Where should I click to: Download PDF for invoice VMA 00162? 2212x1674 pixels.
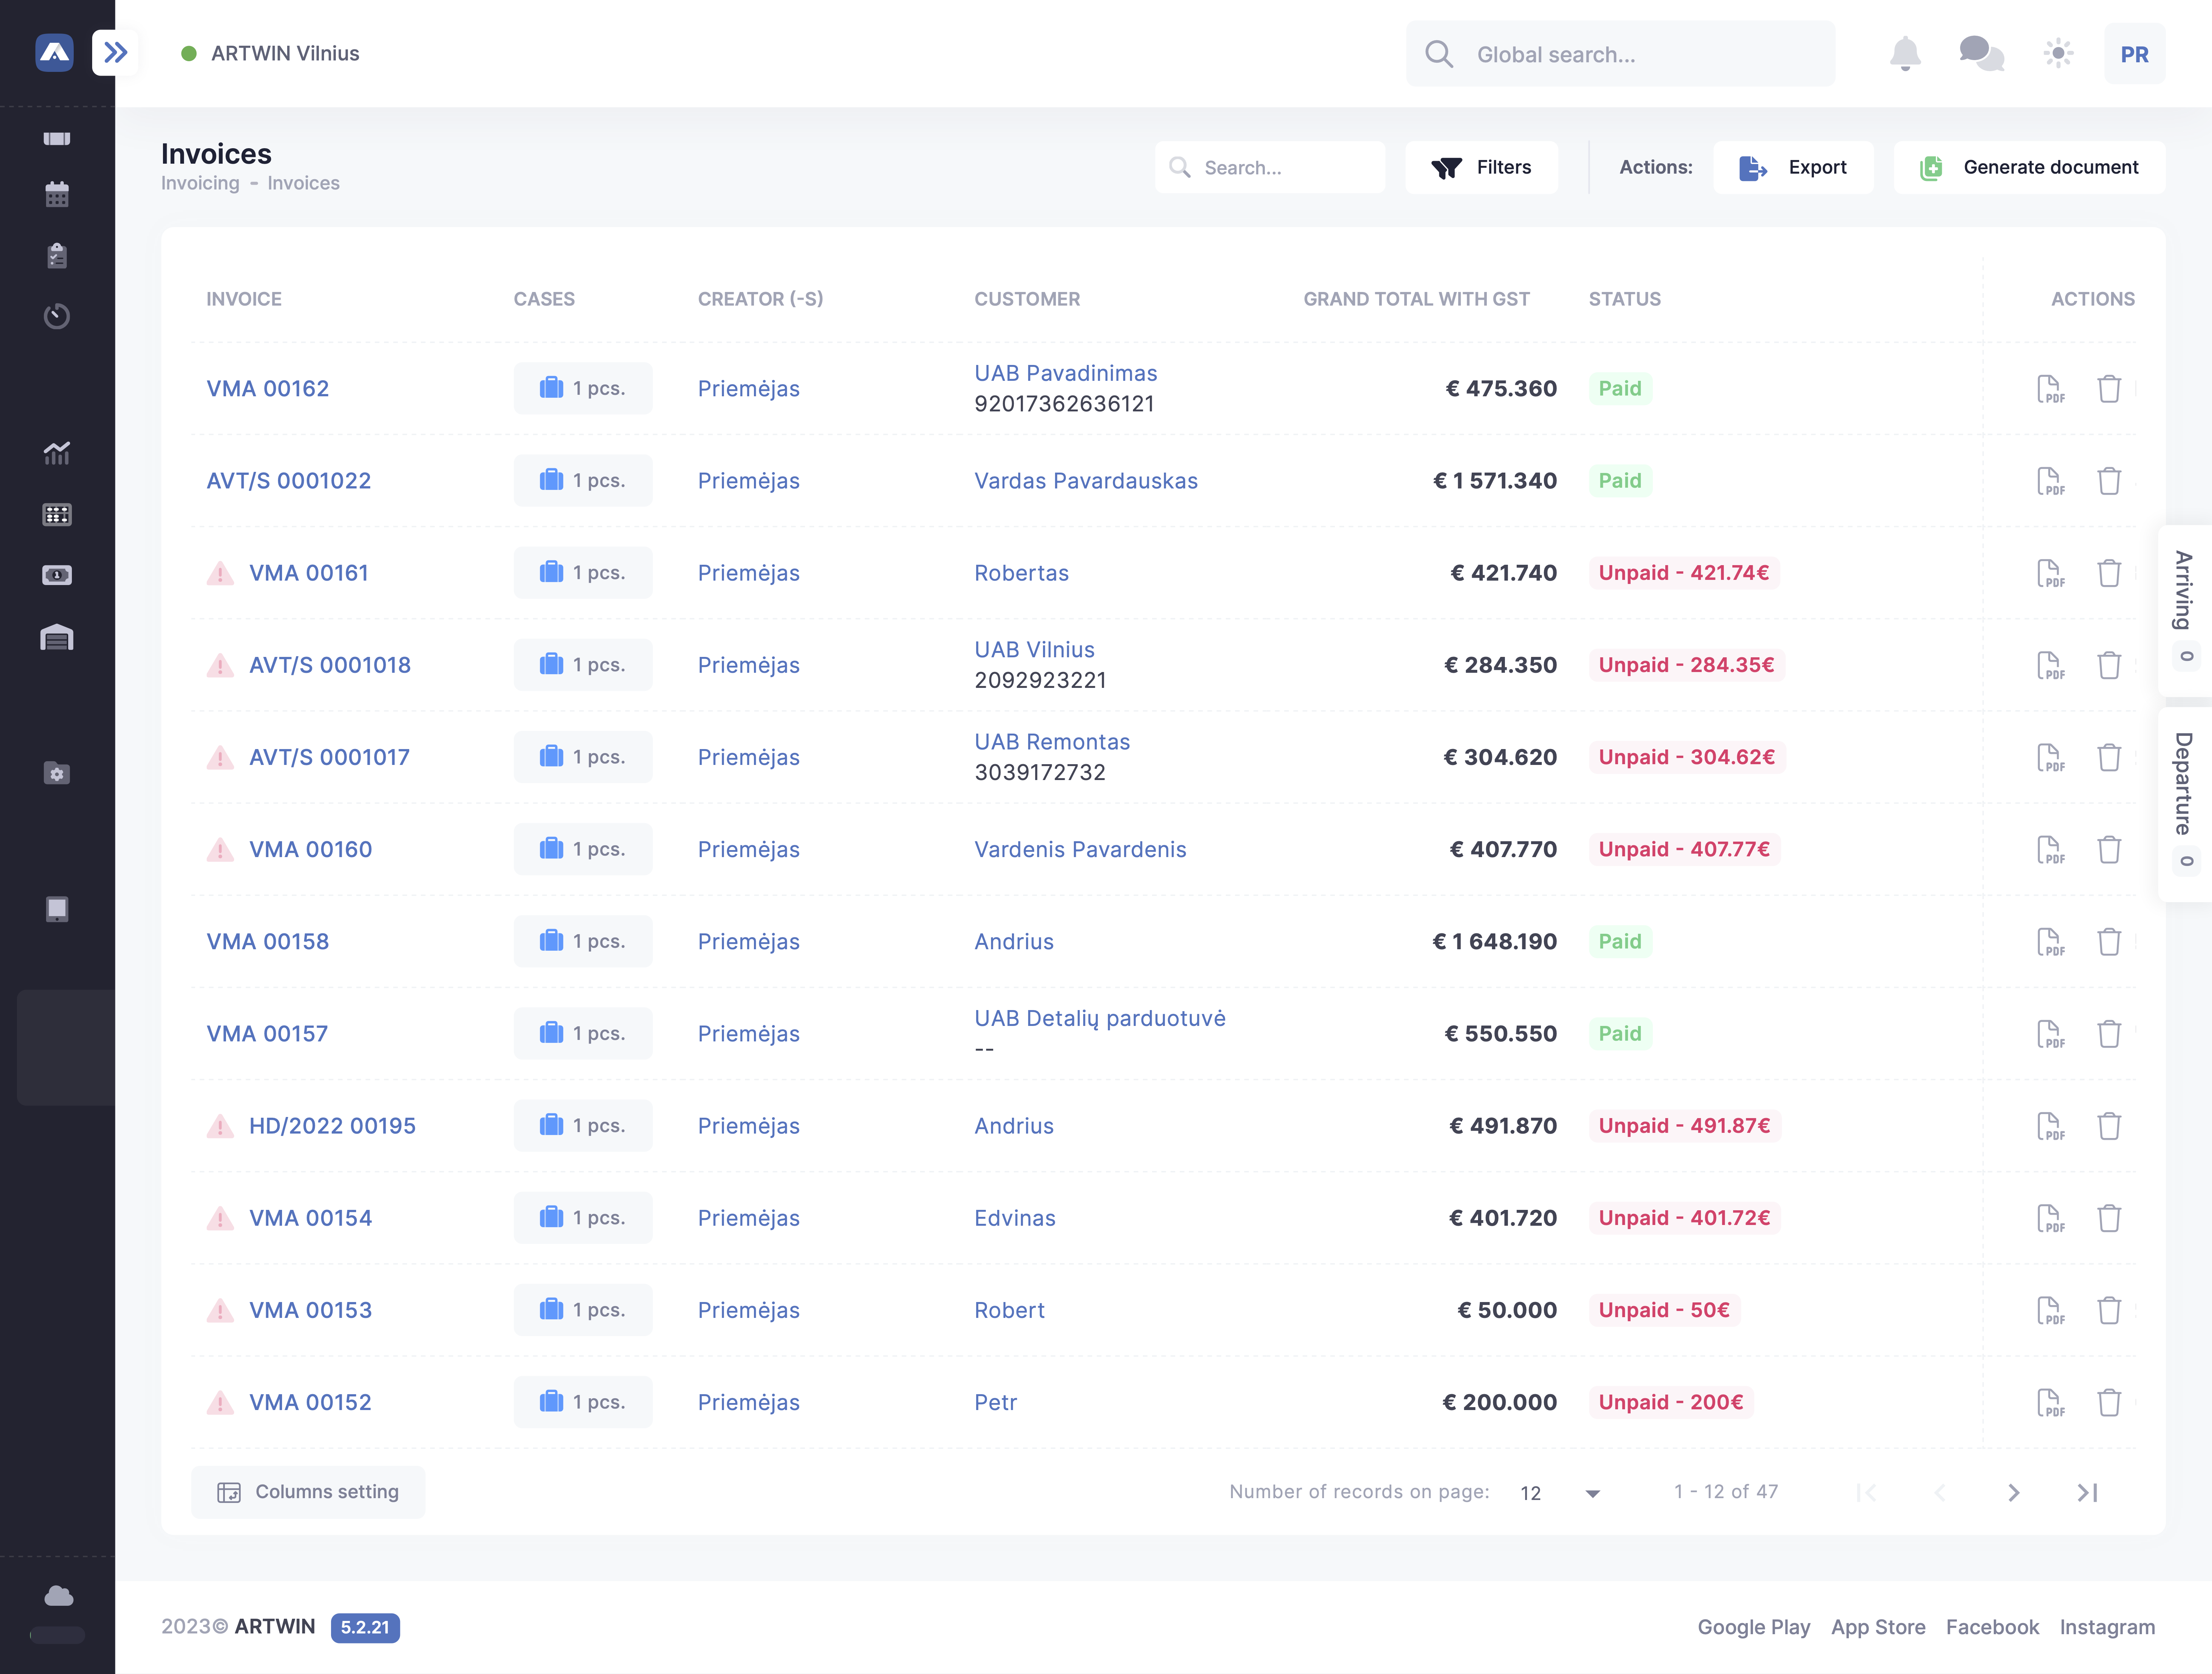pos(2050,389)
